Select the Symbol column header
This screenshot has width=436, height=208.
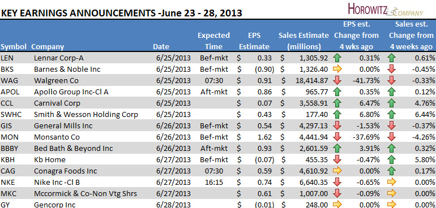click(x=14, y=47)
